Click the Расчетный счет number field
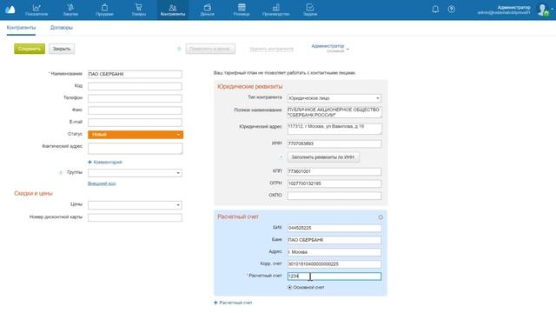 click(x=334, y=276)
